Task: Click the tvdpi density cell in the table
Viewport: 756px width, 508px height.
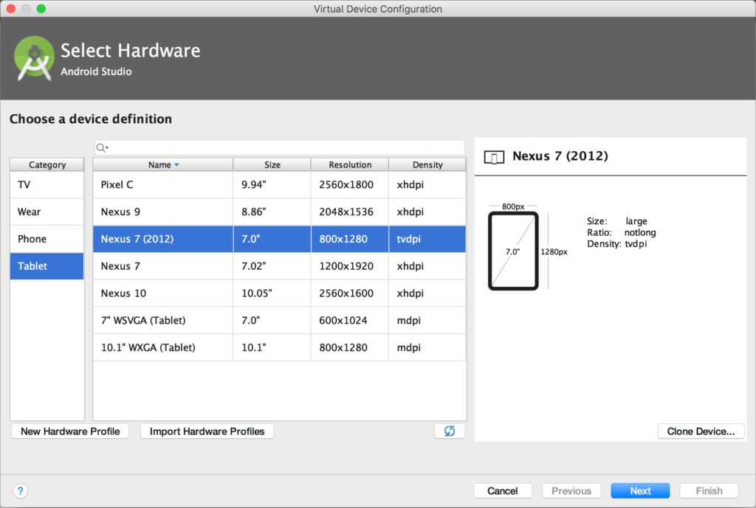Action: pyautogui.click(x=427, y=239)
